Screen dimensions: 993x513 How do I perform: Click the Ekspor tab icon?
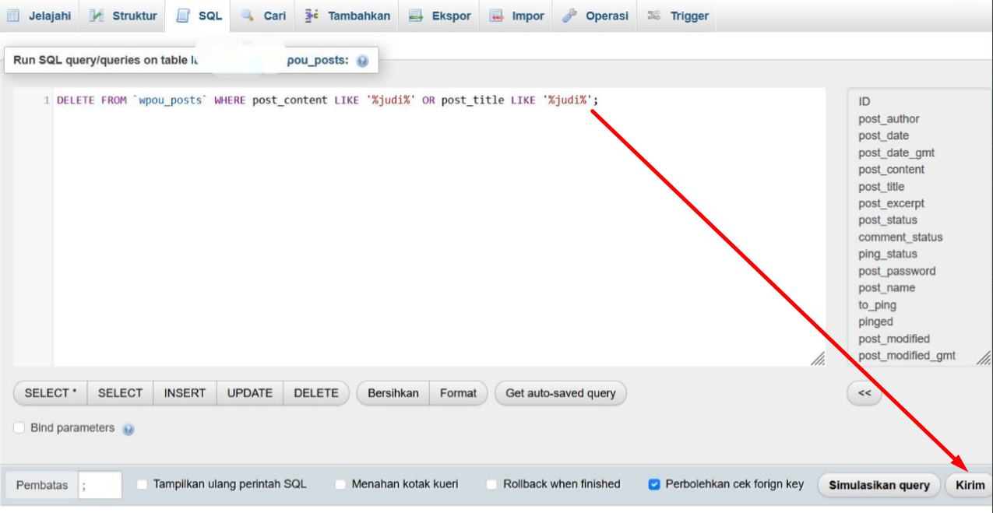point(416,16)
